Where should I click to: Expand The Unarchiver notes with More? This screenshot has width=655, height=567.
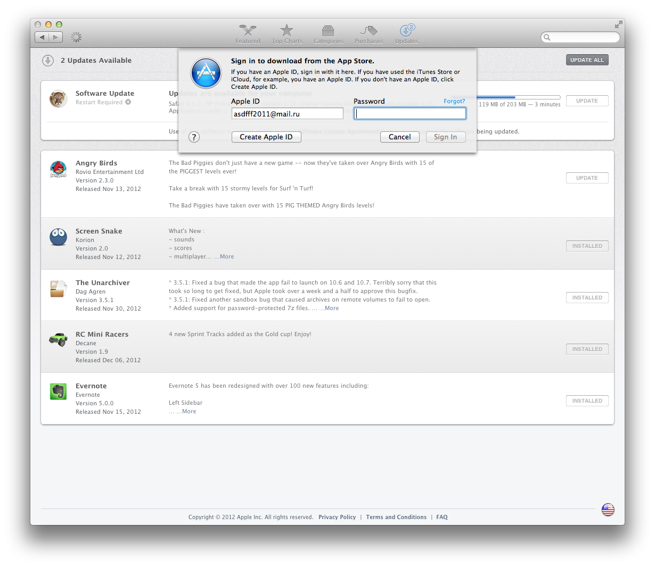[332, 308]
